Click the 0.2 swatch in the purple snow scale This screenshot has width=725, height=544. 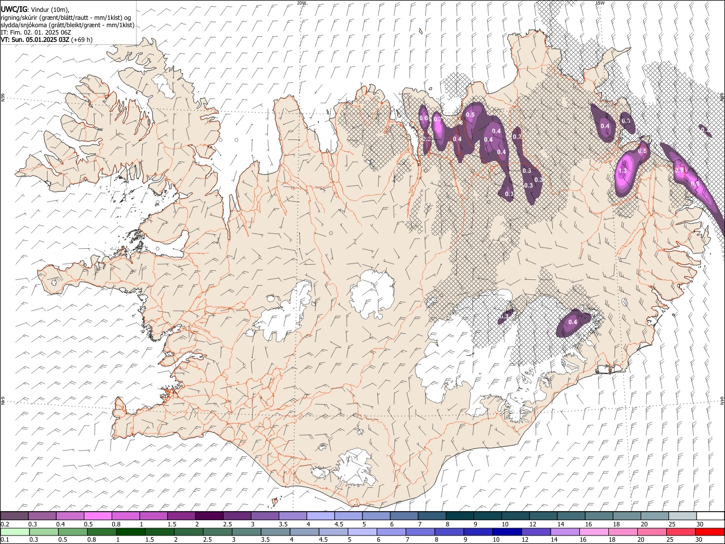coord(15,516)
